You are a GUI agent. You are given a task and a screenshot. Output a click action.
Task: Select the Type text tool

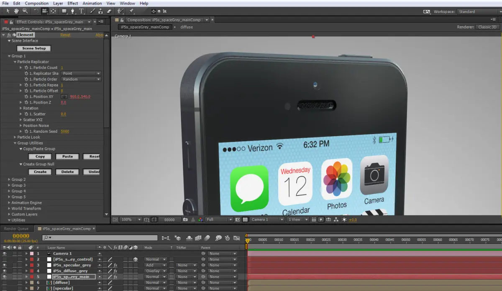pos(81,11)
